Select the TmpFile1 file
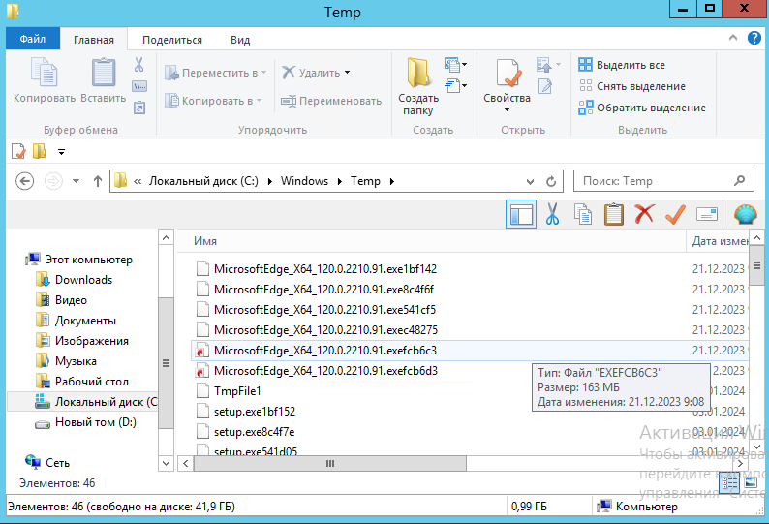This screenshot has width=769, height=524. (x=237, y=391)
